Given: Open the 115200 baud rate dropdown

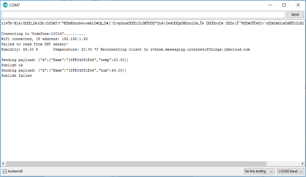Looking at the screenshot, I should pos(290,171).
